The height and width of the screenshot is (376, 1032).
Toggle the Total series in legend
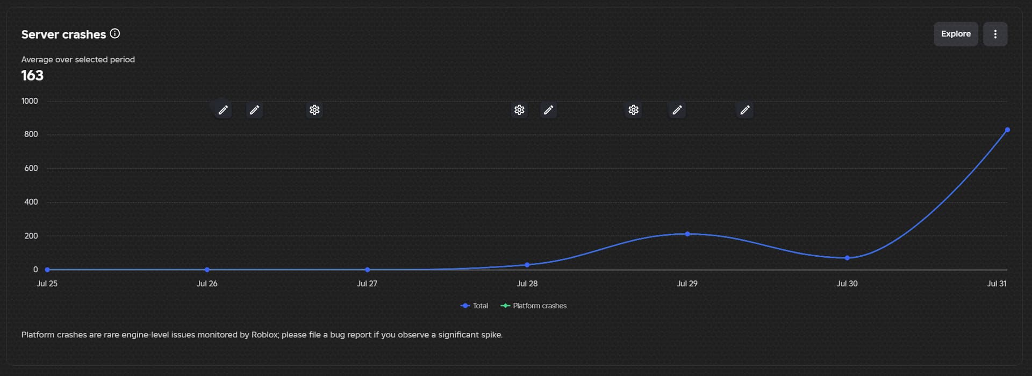[474, 306]
